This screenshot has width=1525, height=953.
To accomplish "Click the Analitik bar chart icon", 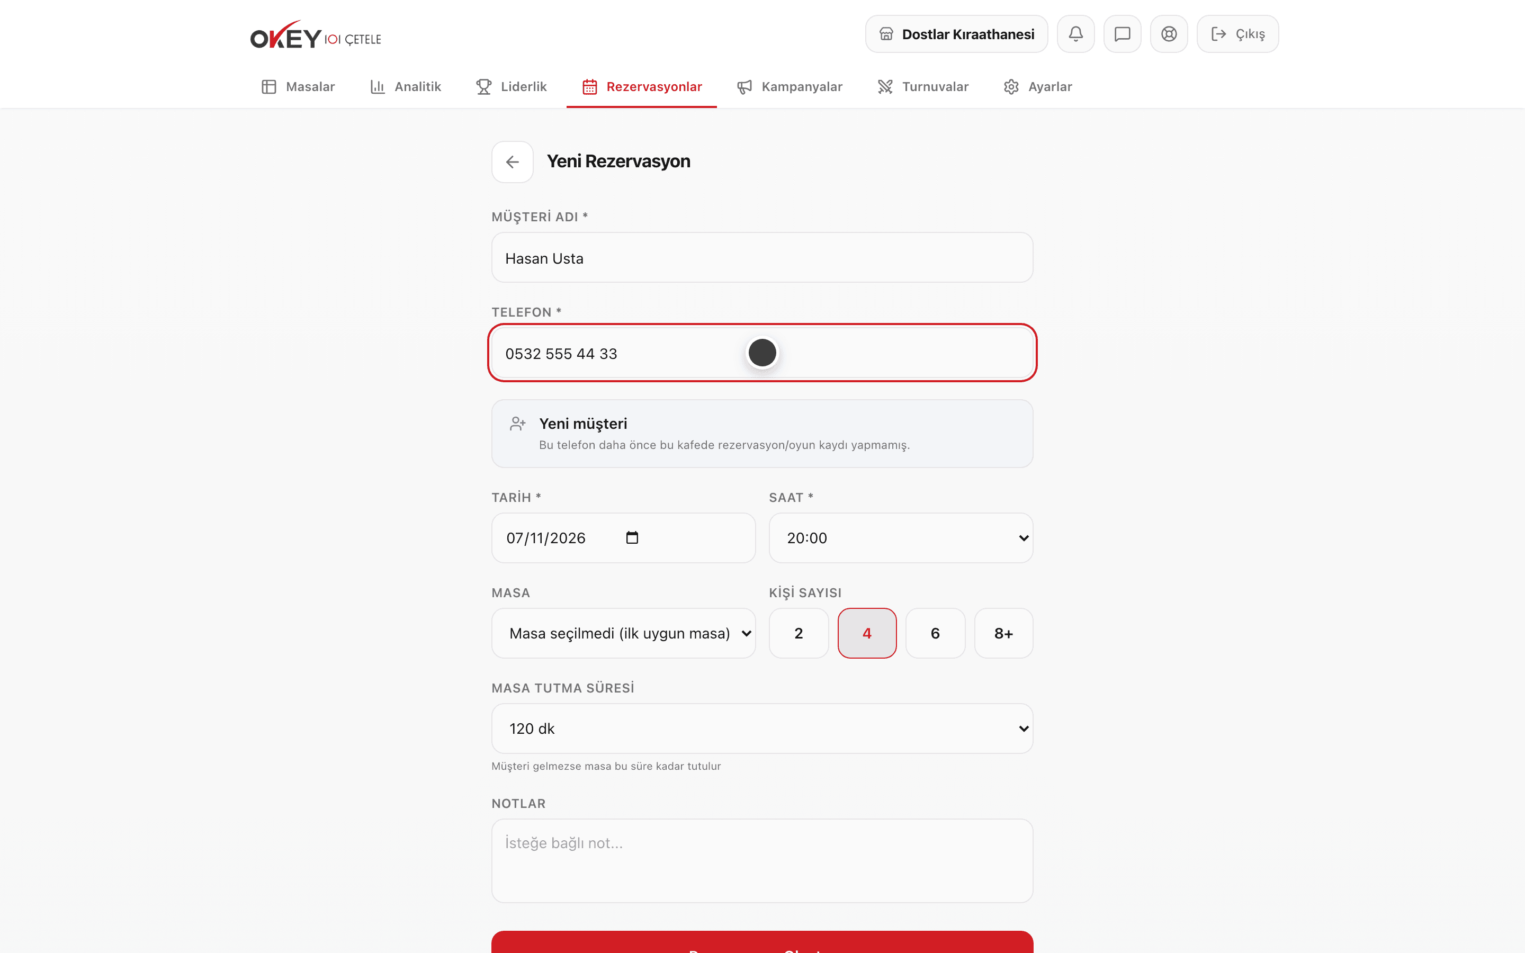I will pyautogui.click(x=378, y=87).
